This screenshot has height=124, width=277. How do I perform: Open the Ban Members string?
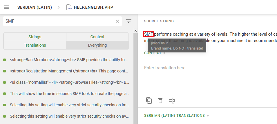coord(69,60)
